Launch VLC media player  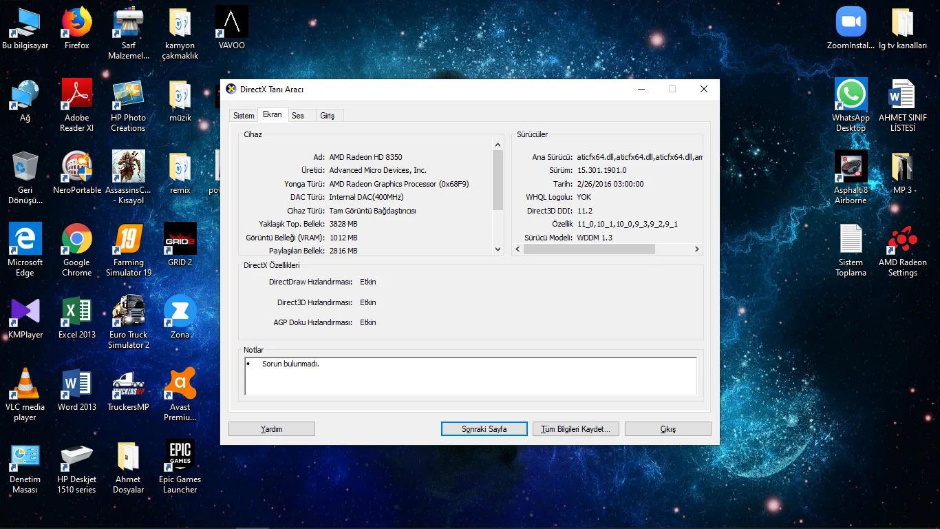(x=25, y=395)
